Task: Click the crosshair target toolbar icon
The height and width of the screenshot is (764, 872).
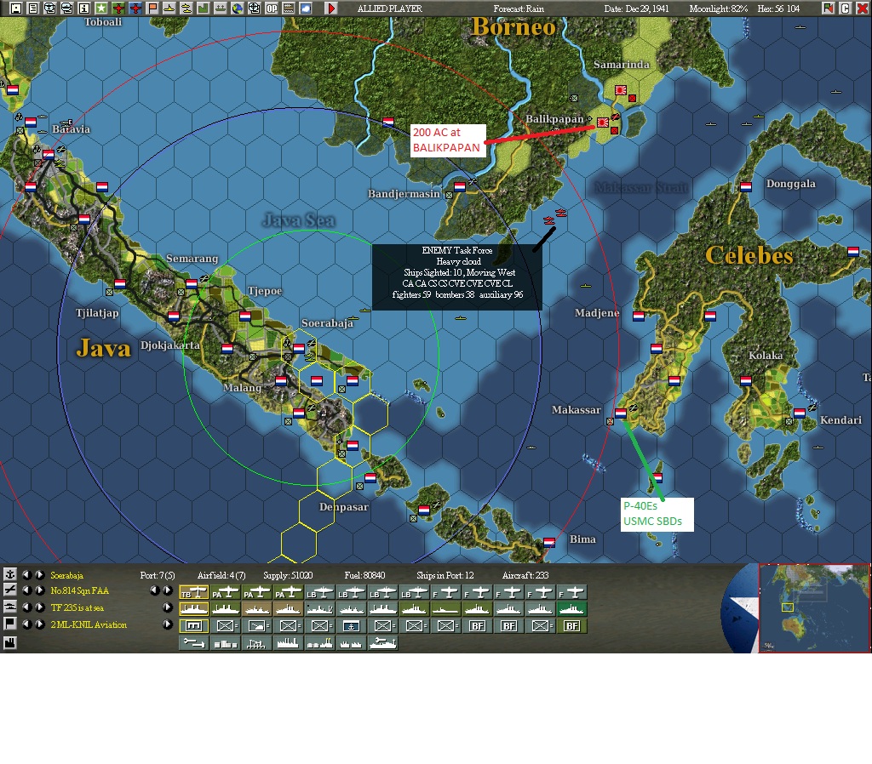Action: click(x=254, y=9)
